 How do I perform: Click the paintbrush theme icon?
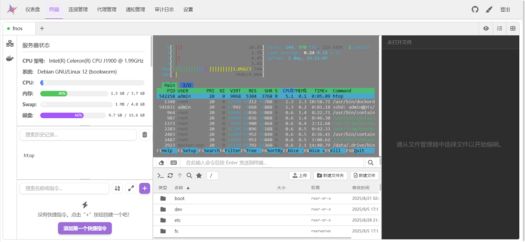[x=489, y=9]
